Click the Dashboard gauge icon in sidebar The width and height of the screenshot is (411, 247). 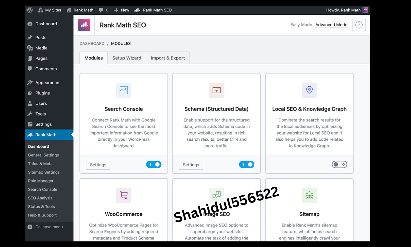click(x=30, y=24)
